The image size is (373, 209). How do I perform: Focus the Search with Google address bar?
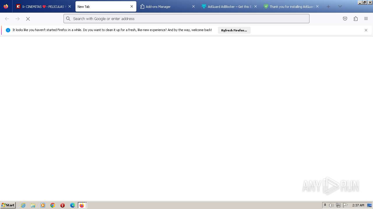coord(186,19)
